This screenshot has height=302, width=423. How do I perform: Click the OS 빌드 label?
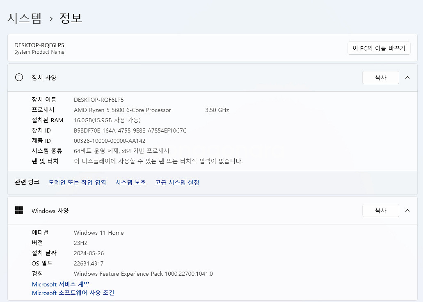[42, 263]
